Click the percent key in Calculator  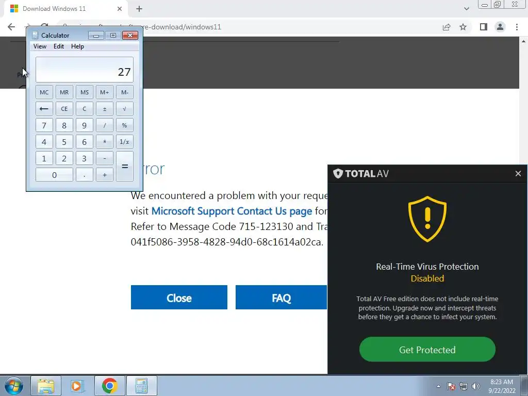(125, 125)
